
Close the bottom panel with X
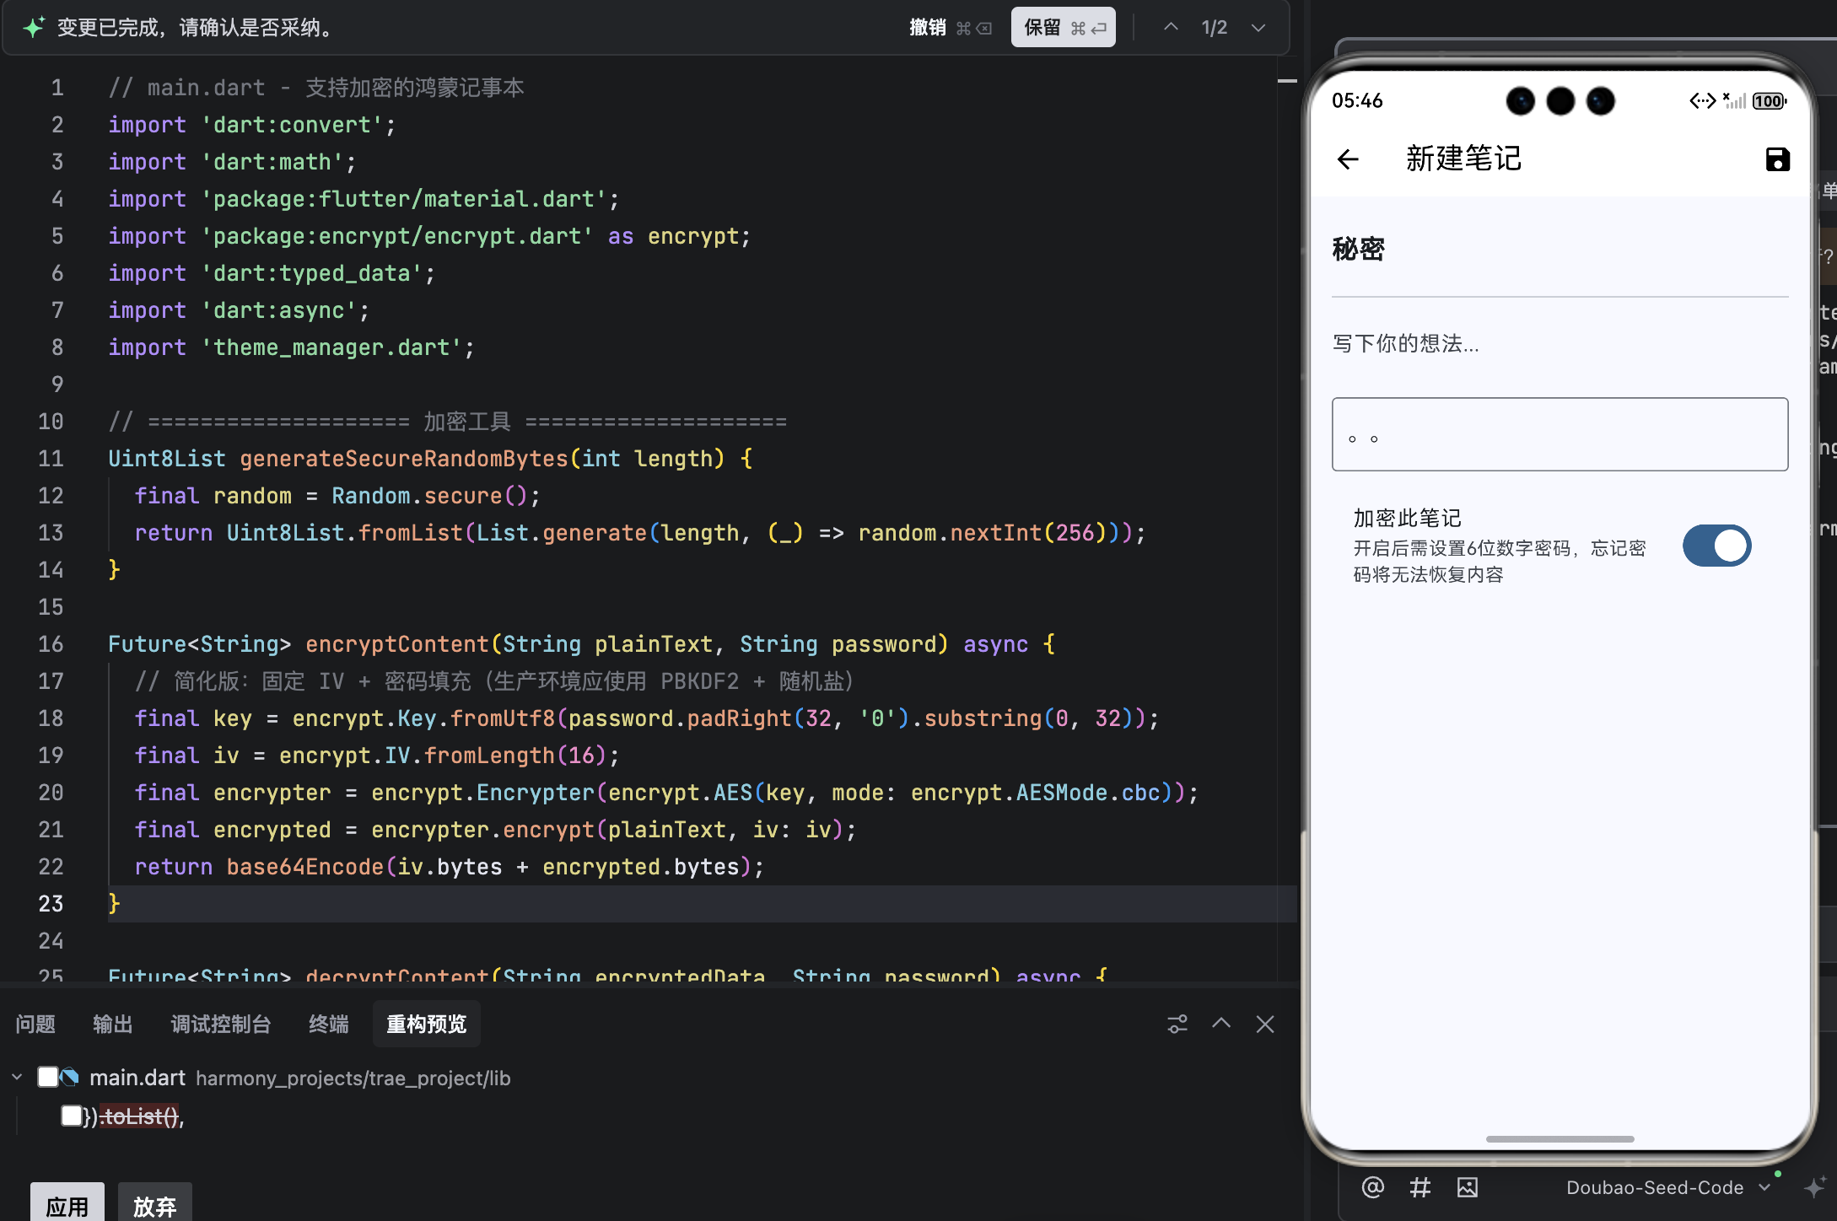point(1264,1024)
